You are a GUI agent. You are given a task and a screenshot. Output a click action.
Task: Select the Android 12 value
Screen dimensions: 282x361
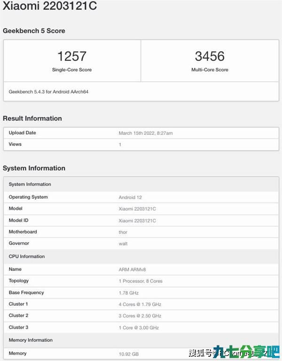[x=130, y=197]
